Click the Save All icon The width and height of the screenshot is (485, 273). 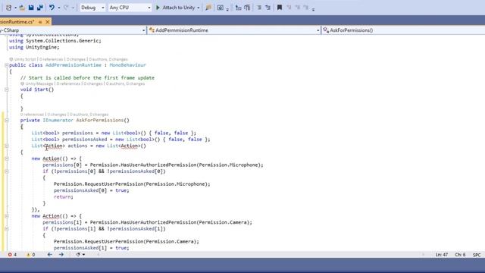click(x=40, y=8)
